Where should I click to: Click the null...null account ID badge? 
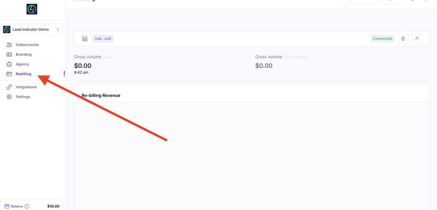click(103, 38)
